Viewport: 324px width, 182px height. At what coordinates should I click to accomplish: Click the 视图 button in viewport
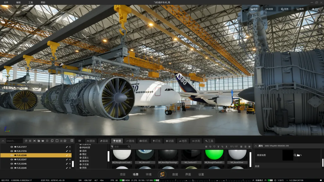285,9
